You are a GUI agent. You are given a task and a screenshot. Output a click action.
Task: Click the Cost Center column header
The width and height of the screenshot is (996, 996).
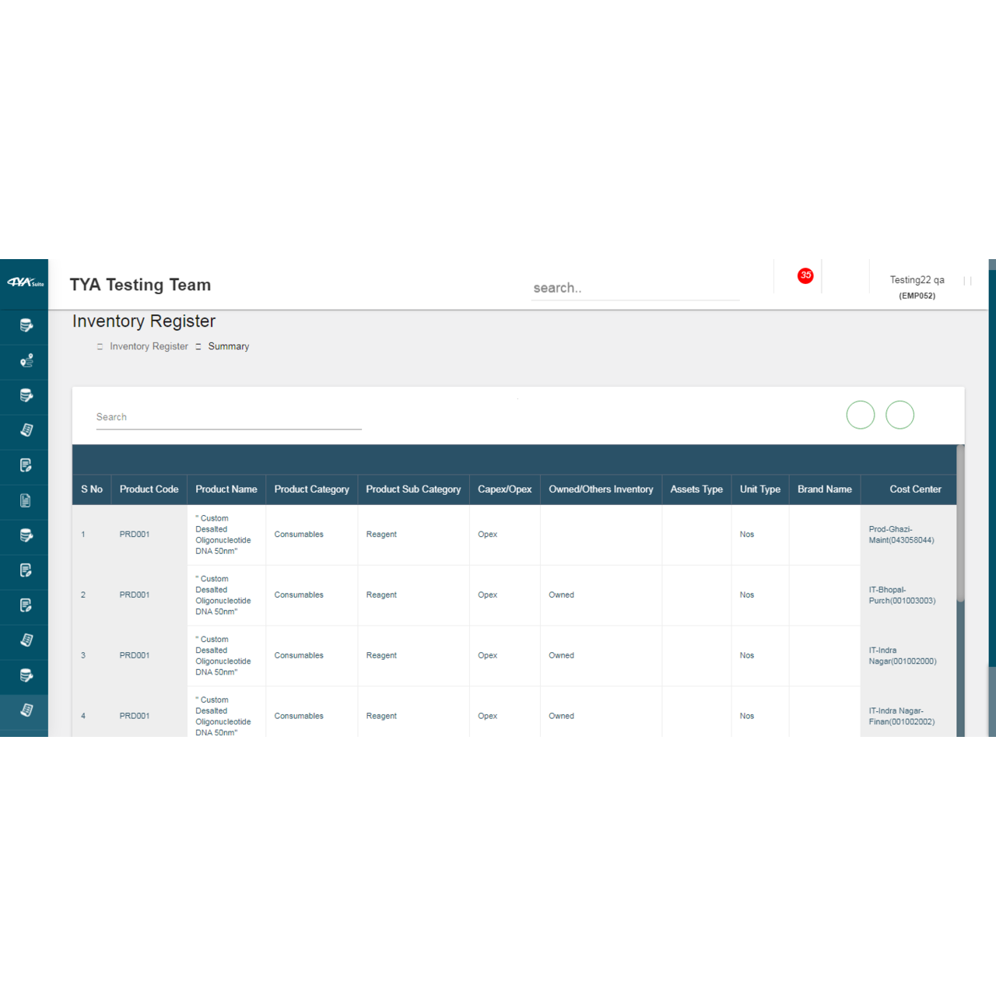[915, 489]
